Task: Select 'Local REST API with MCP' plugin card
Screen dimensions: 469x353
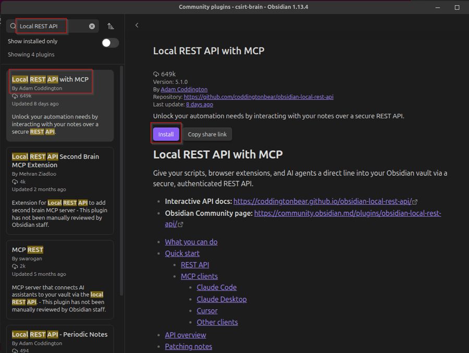Action: [60, 105]
